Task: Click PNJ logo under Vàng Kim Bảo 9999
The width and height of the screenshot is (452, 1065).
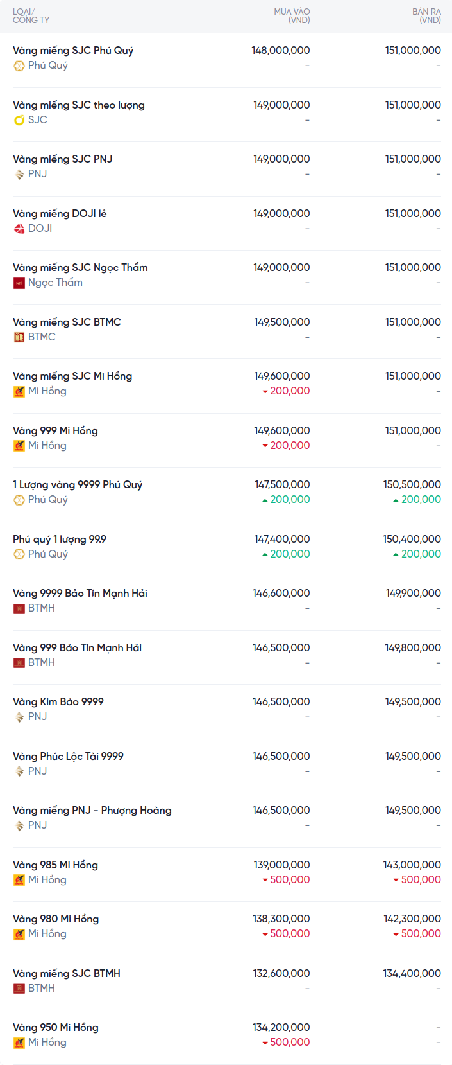Action: (19, 717)
